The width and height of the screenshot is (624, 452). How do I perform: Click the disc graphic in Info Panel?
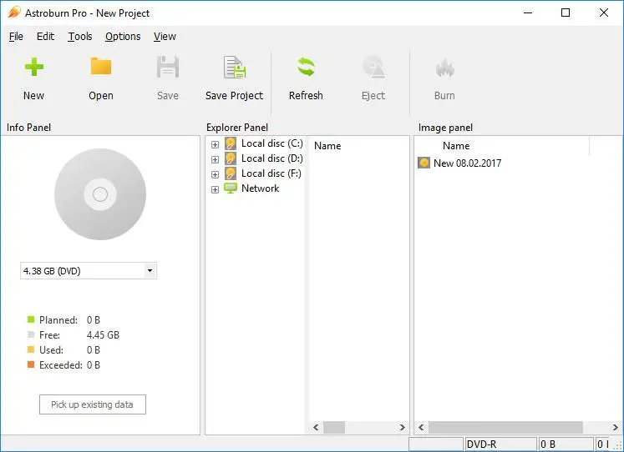tap(100, 194)
